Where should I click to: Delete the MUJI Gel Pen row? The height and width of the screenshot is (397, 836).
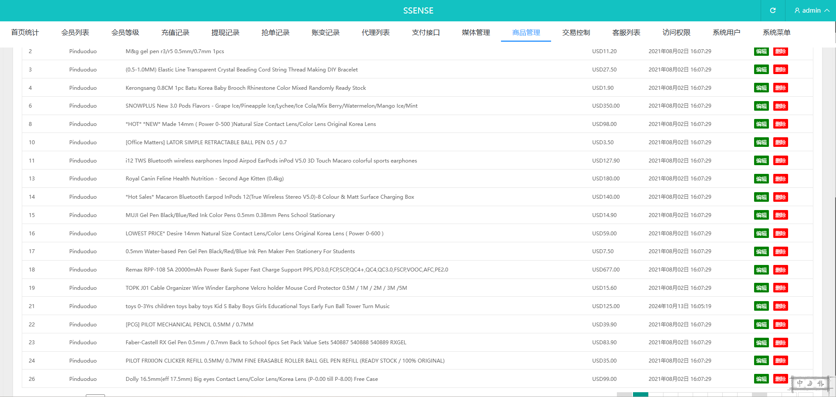(x=780, y=215)
